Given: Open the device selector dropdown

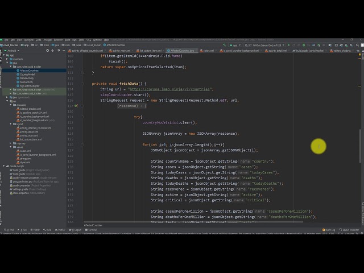Looking at the screenshot, I should [x=264, y=45].
